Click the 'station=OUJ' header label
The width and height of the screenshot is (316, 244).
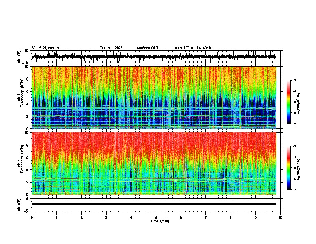point(148,48)
